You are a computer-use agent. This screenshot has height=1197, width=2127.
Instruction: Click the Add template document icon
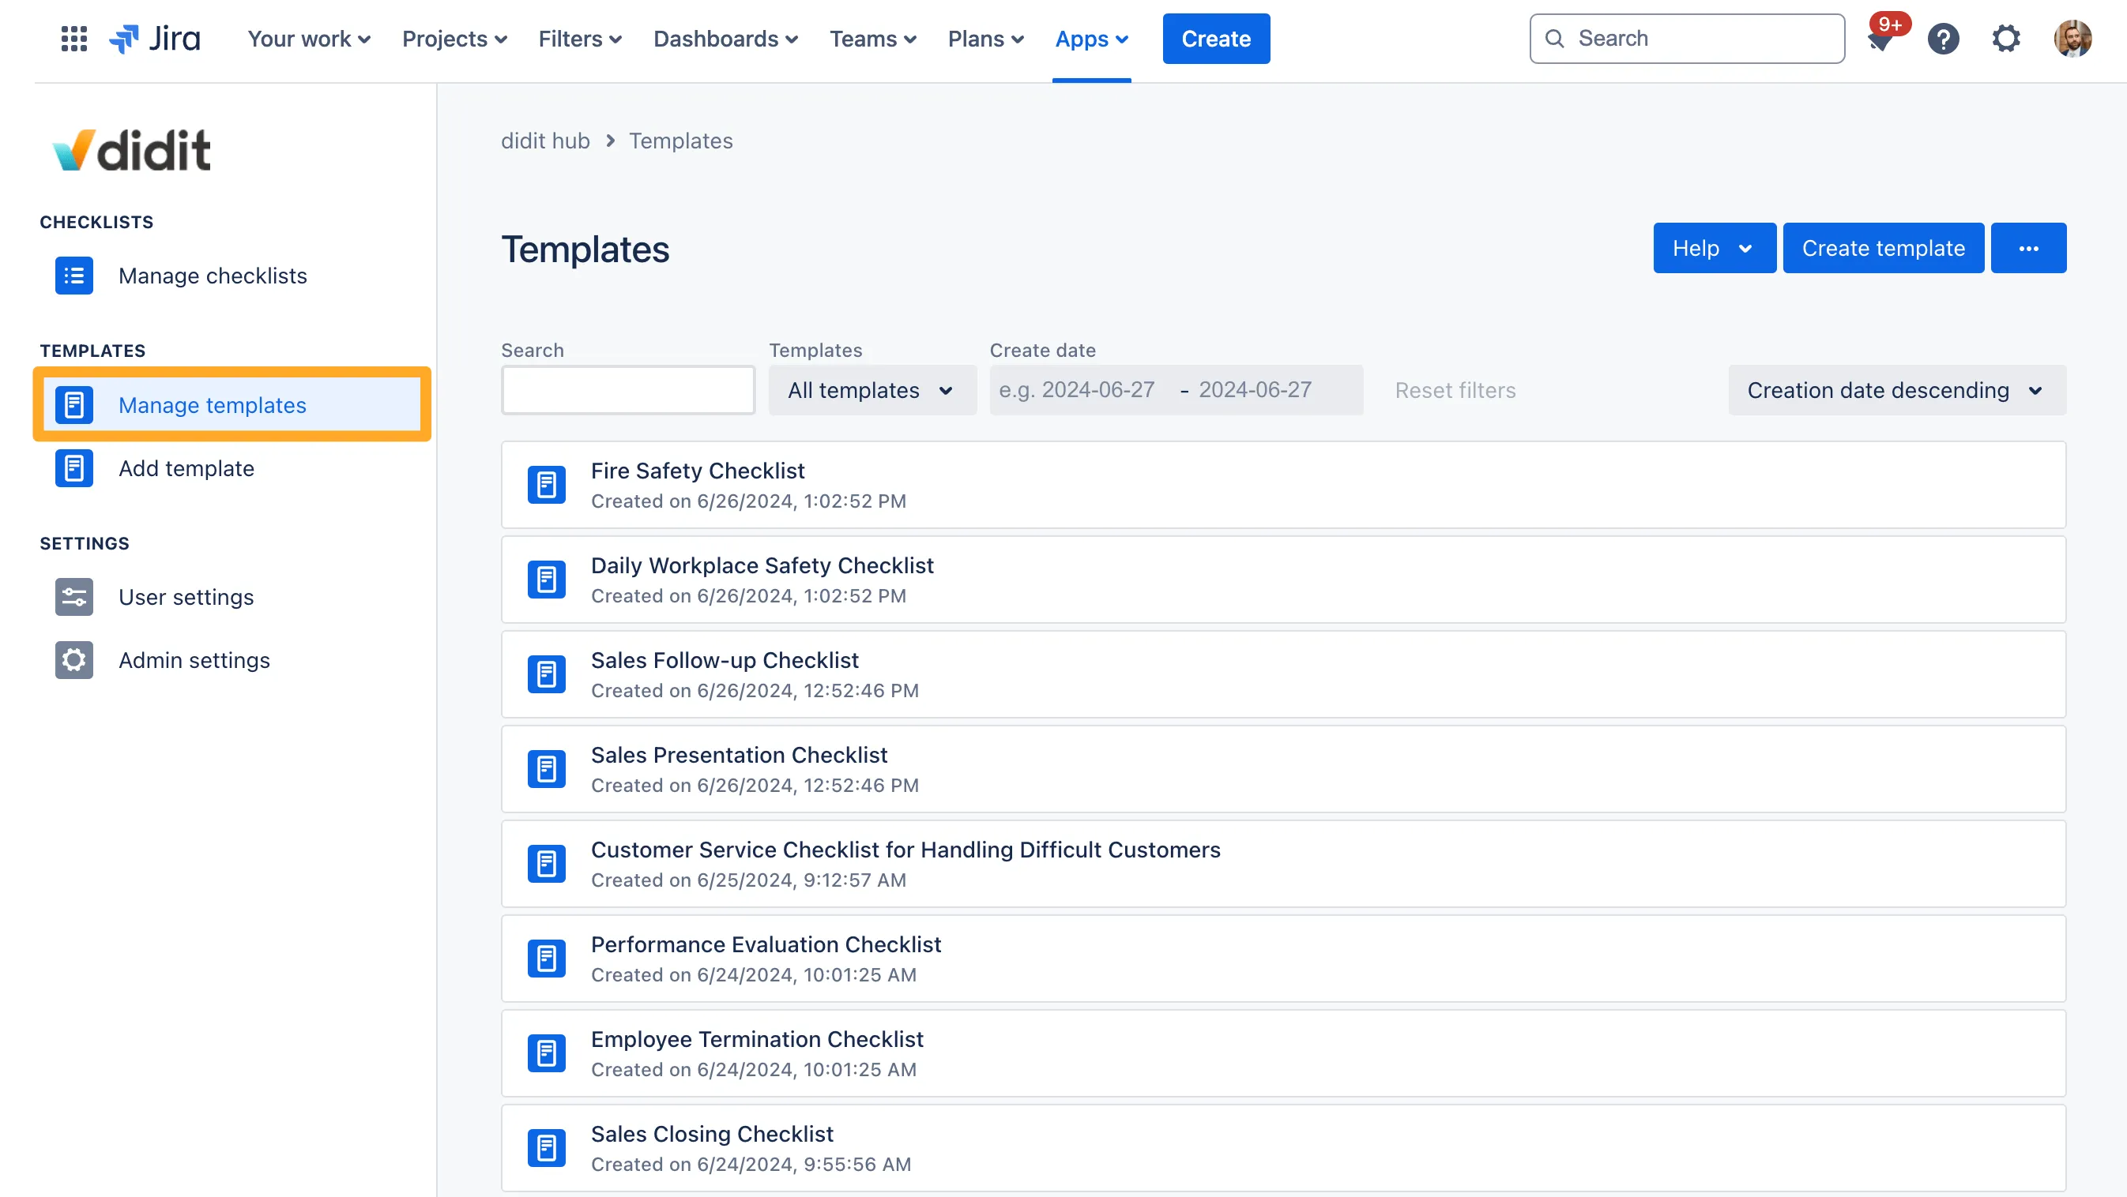(x=74, y=468)
